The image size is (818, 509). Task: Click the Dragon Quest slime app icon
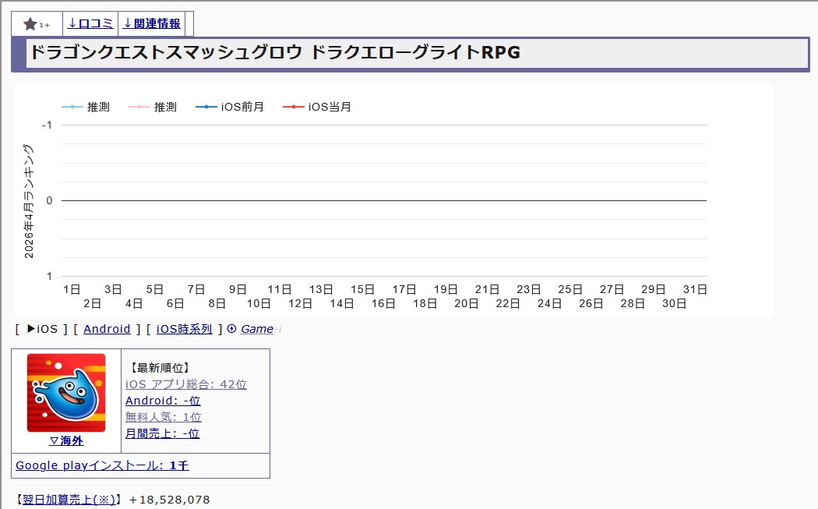66,393
